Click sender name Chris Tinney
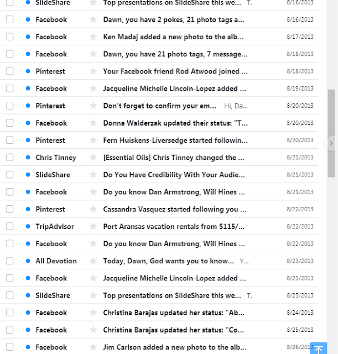Screen dimensions: 338x354 [56, 158]
